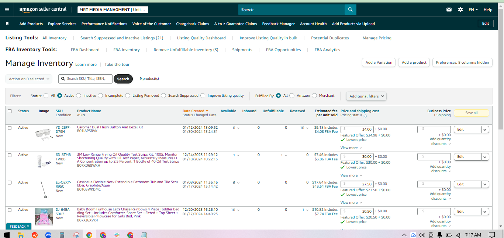
Task: Open Manage Pricing listing tool
Action: tap(377, 38)
